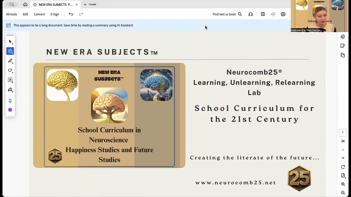Pin the quick tools toolbar

[10, 101]
